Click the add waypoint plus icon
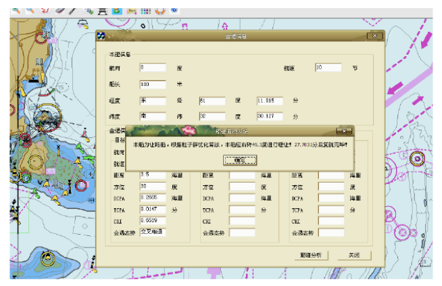Image resolution: width=442 pixels, height=286 pixels. 89,11
